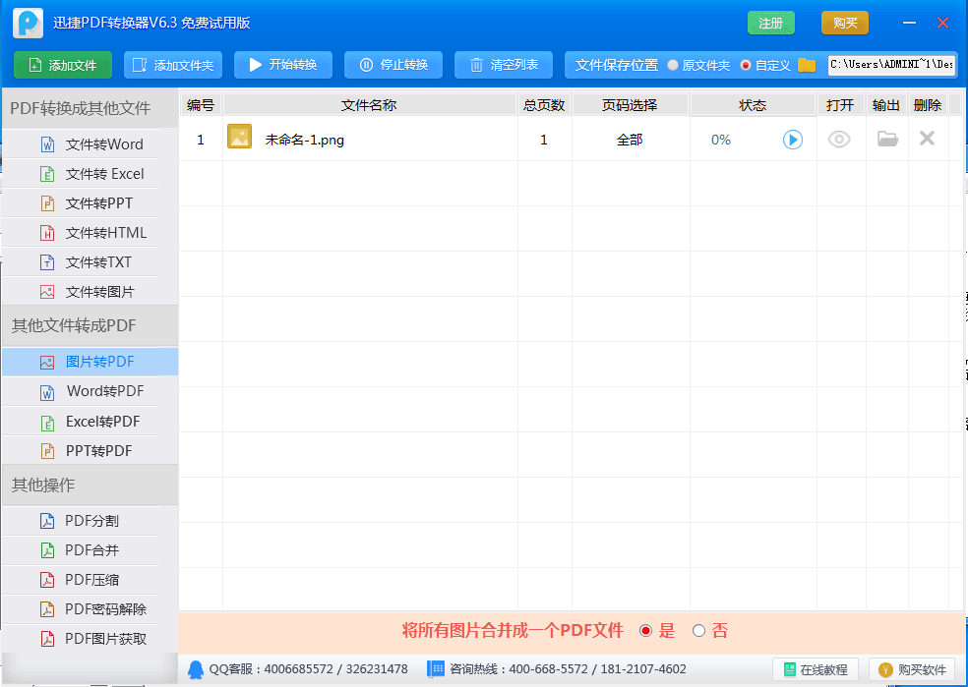Screen dimensions: 968x687
Task: Open the output folder icon in the file row
Action: [887, 140]
